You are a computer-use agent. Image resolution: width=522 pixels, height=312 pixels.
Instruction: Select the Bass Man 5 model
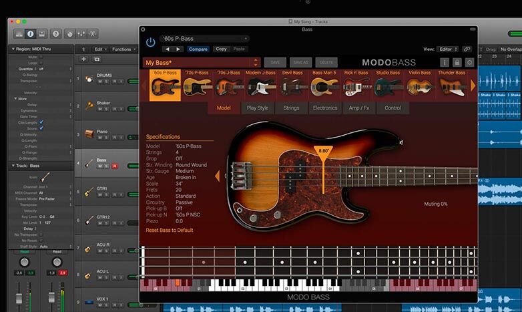pyautogui.click(x=324, y=86)
